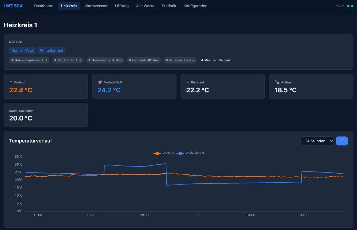Click the thermometer icon next to Außen

click(277, 82)
